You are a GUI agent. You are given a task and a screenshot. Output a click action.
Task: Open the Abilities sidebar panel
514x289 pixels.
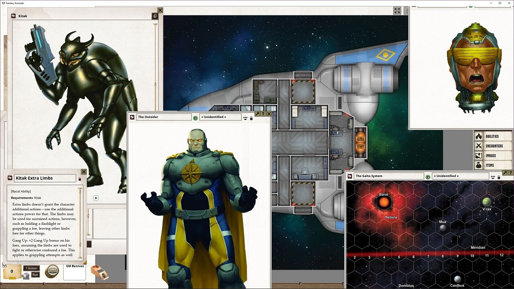coord(493,136)
